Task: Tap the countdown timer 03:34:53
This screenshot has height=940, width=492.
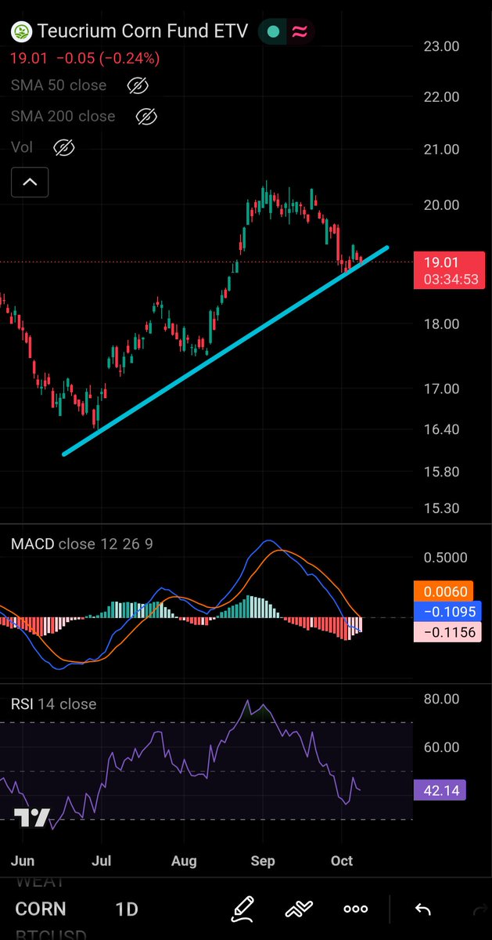Action: pos(451,279)
